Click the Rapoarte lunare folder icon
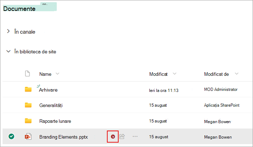Image resolution: width=253 pixels, height=147 pixels. click(x=28, y=121)
